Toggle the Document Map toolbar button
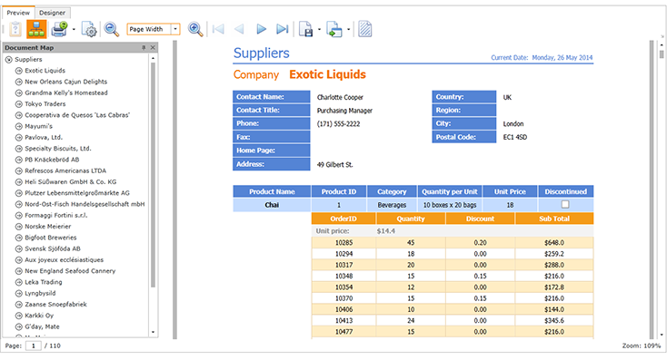 [x=36, y=29]
